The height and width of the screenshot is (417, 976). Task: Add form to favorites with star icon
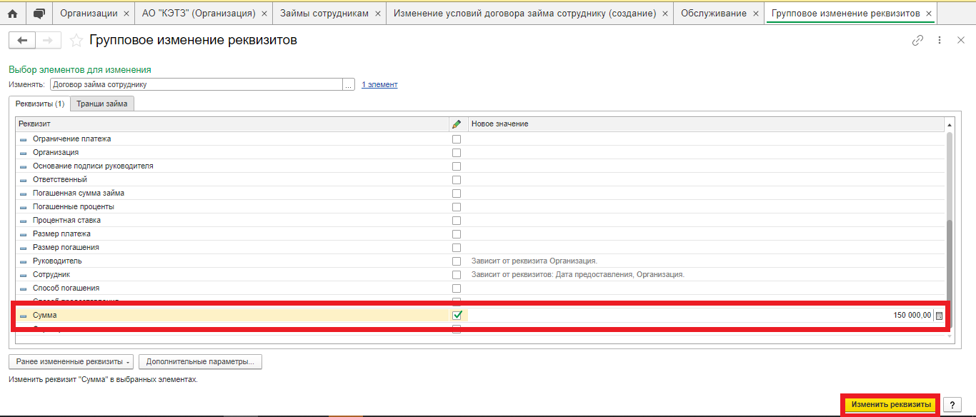(x=76, y=41)
